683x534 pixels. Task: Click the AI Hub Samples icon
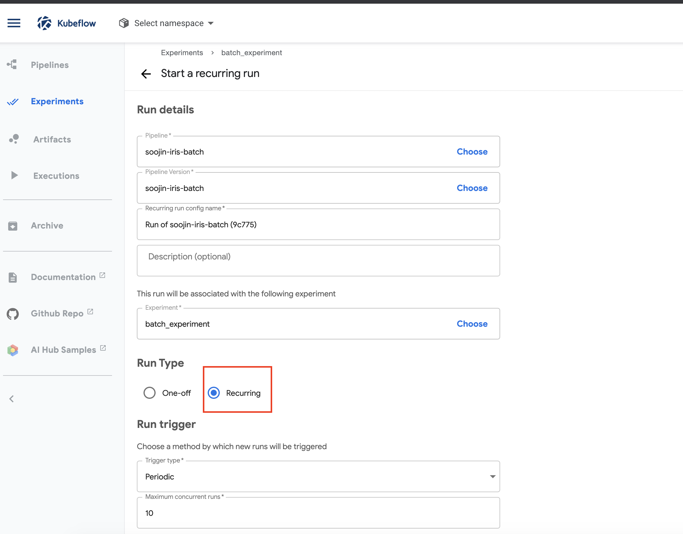pos(12,350)
